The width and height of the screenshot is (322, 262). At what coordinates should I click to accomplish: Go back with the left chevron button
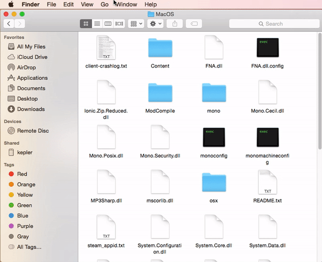tap(9, 24)
